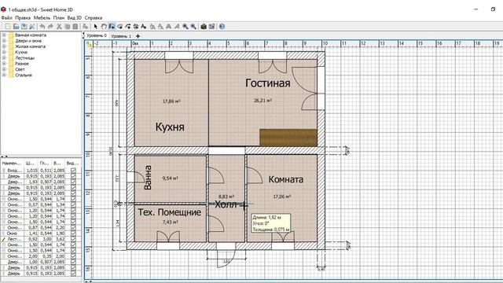Open the Справка menu
Screen dimensions: 503x283
point(94,17)
